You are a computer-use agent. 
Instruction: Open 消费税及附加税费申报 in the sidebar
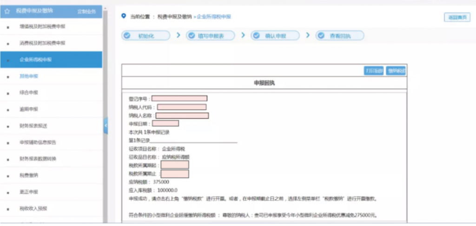pyautogui.click(x=42, y=43)
